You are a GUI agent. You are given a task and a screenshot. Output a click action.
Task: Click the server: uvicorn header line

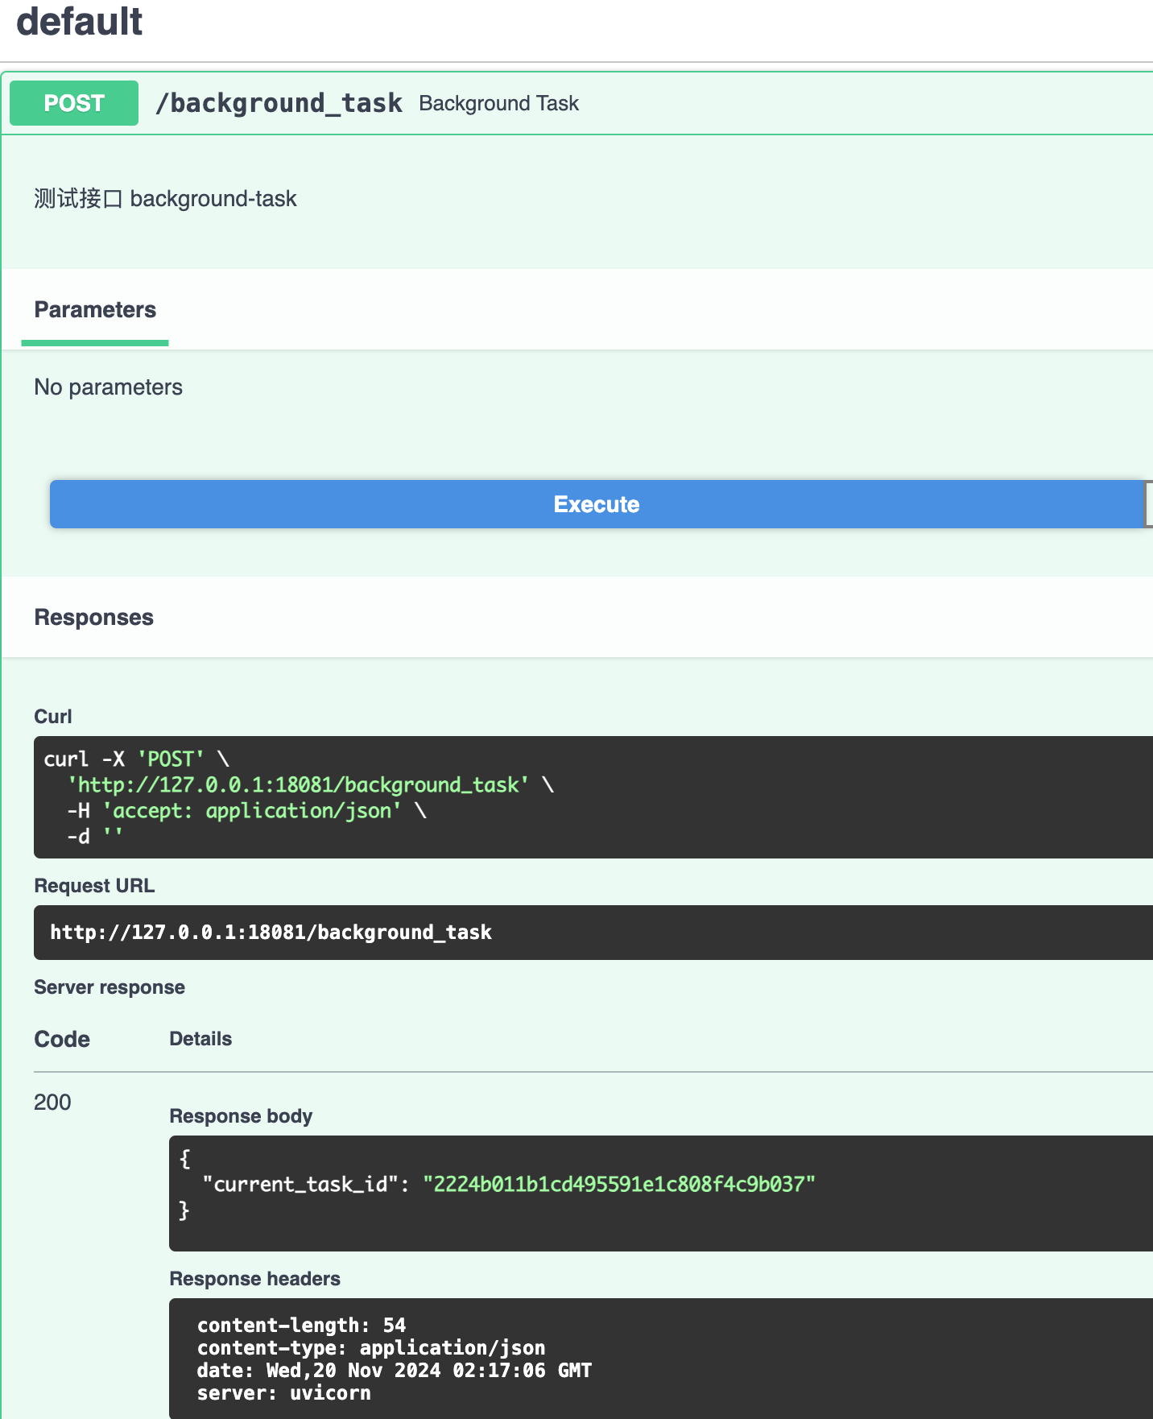click(x=284, y=1392)
